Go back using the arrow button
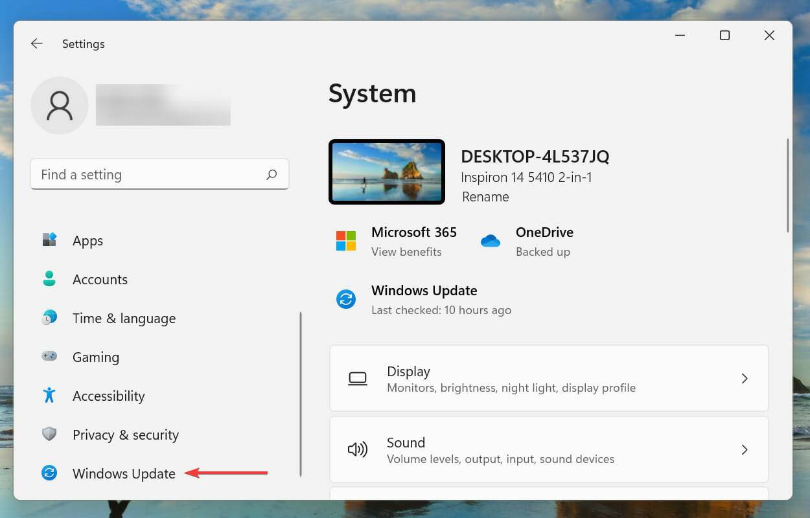The height and width of the screenshot is (518, 810). click(36, 43)
